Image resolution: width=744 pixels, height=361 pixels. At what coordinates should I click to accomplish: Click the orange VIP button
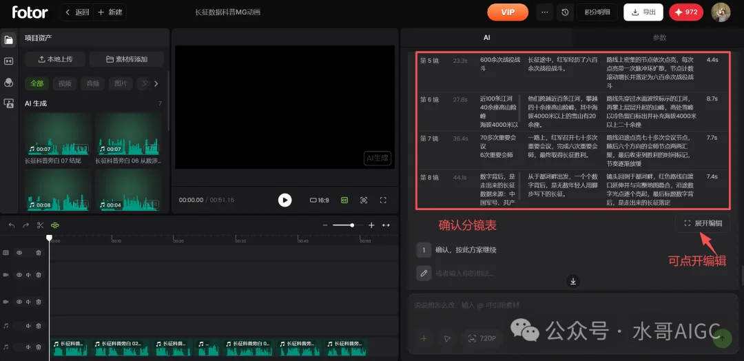508,12
